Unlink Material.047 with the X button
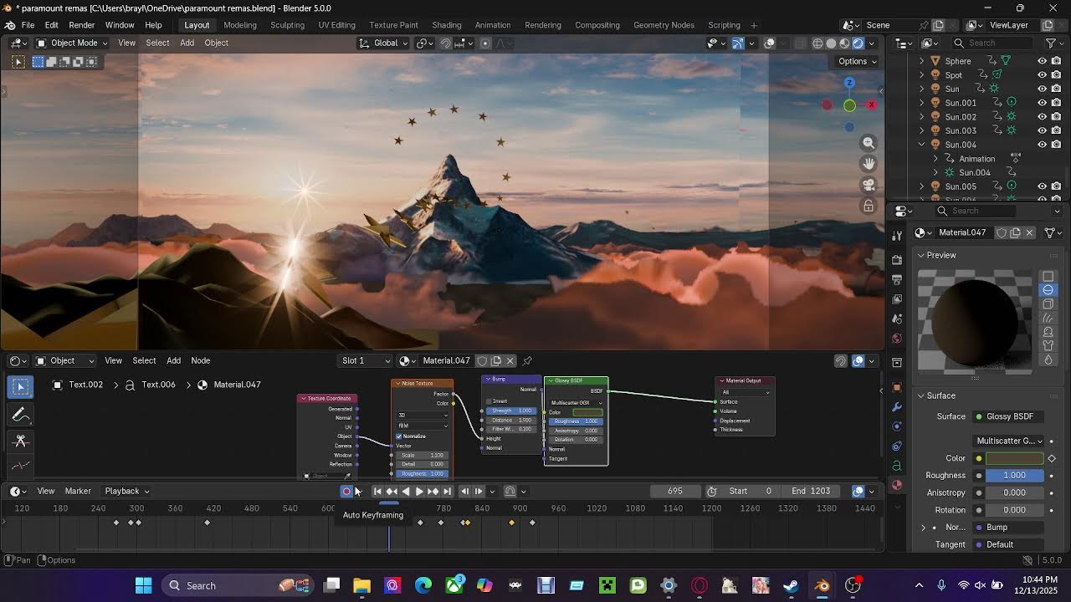This screenshot has height=602, width=1071. point(1029,232)
